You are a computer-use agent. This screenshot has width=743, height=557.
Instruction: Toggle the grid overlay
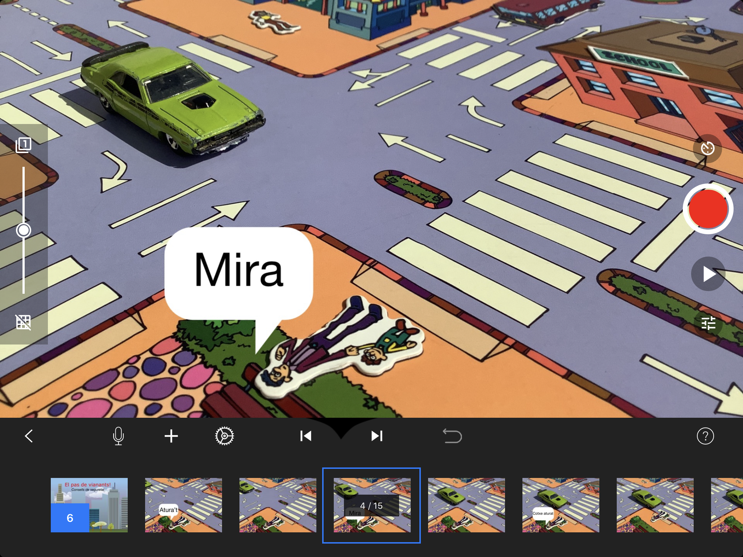(x=24, y=322)
